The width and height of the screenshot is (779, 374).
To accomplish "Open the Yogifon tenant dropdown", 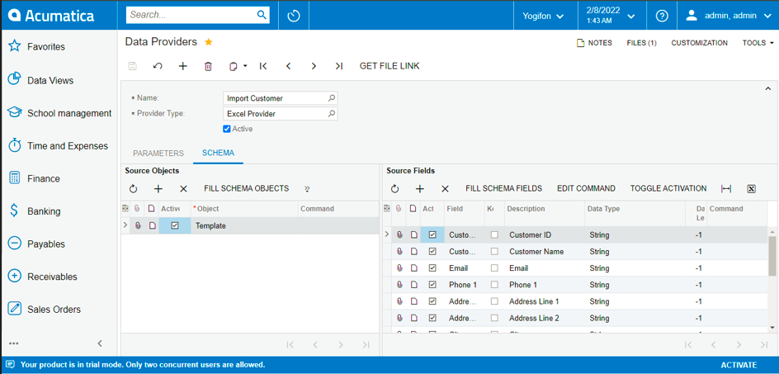I will pyautogui.click(x=543, y=16).
